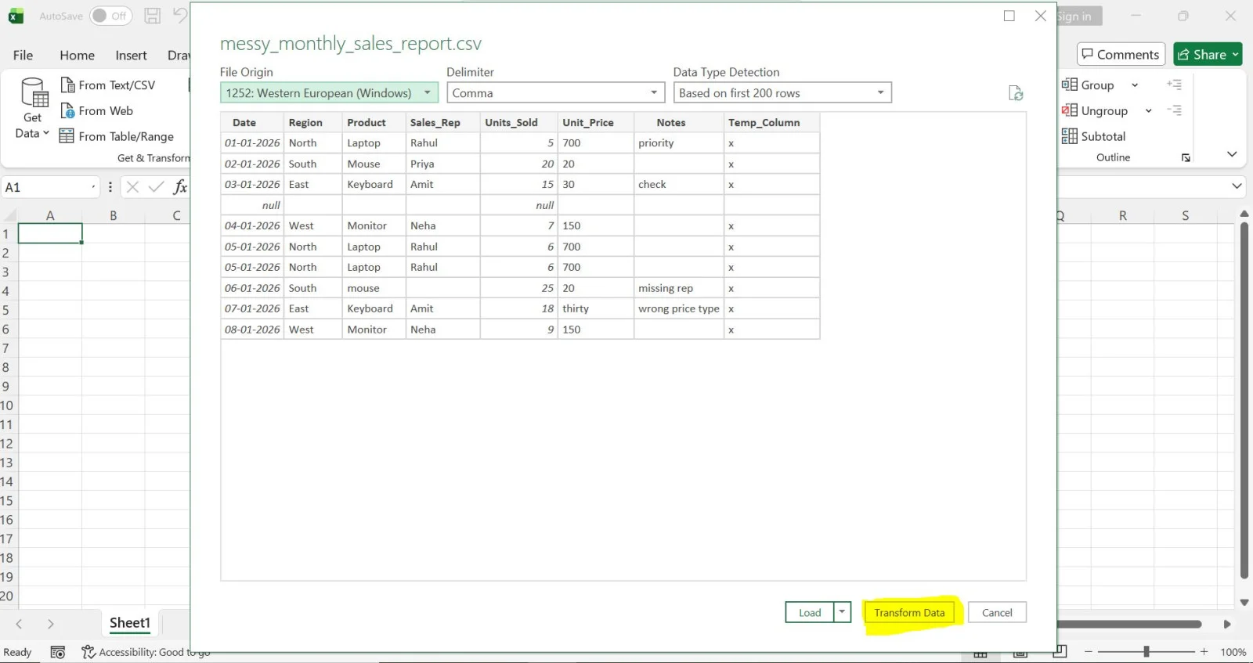
Task: Click the confirm entry checkmark icon
Action: click(x=156, y=186)
